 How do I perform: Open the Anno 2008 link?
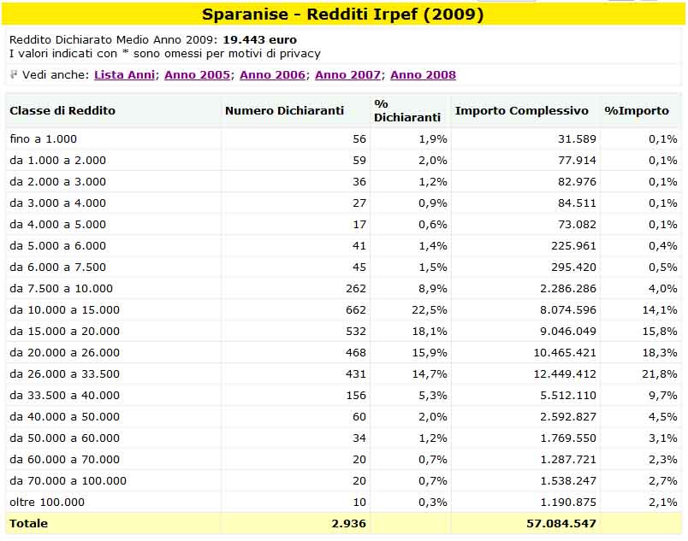[423, 75]
